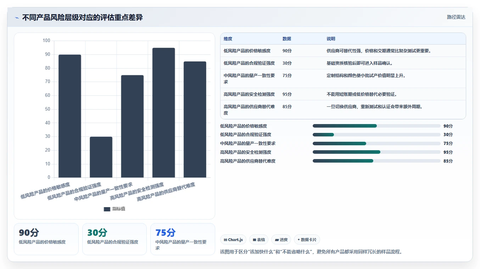
Task: Click progress list label 高风险产品的安全检测强度
Action: click(246, 152)
